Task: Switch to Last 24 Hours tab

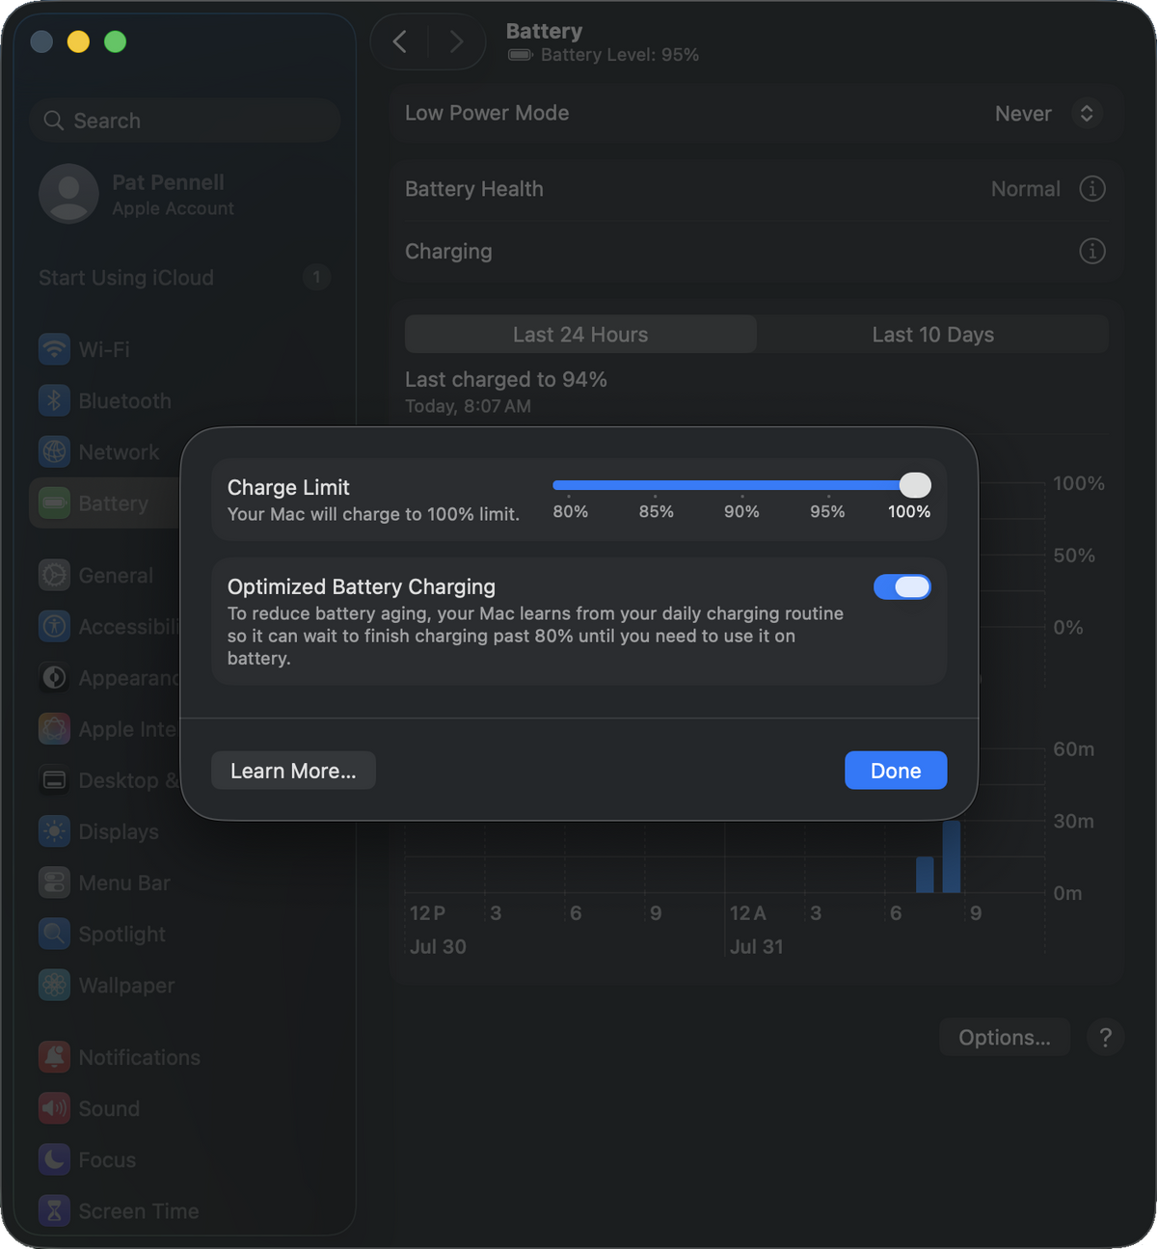Action: (x=580, y=334)
